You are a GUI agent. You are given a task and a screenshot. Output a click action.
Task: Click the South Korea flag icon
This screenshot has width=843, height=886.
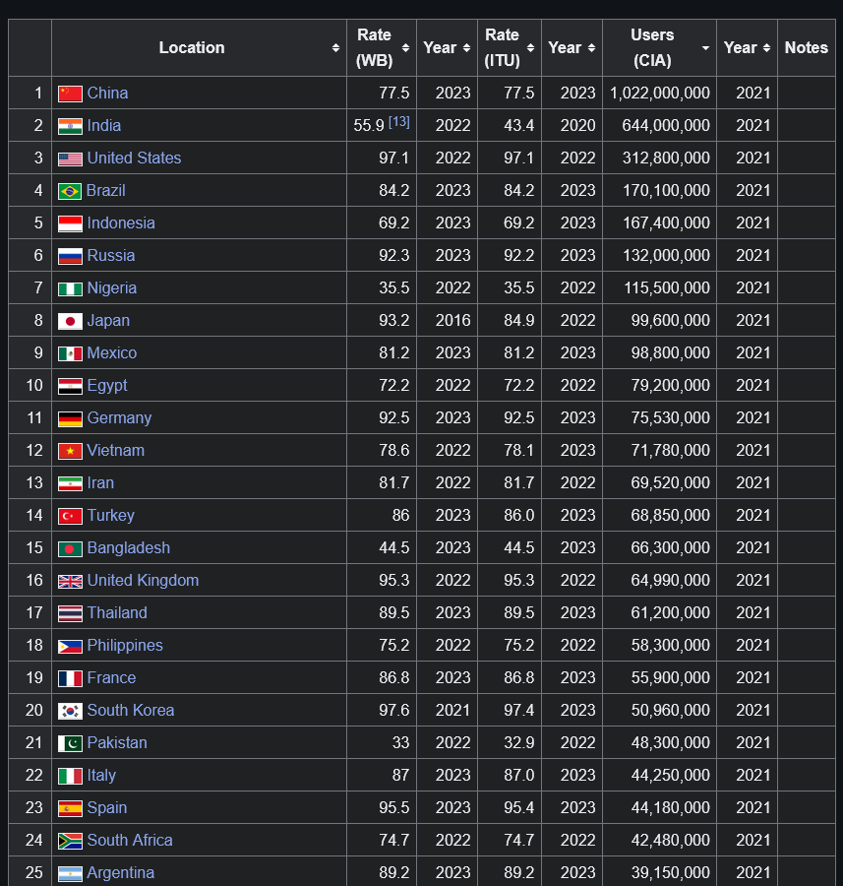point(70,712)
